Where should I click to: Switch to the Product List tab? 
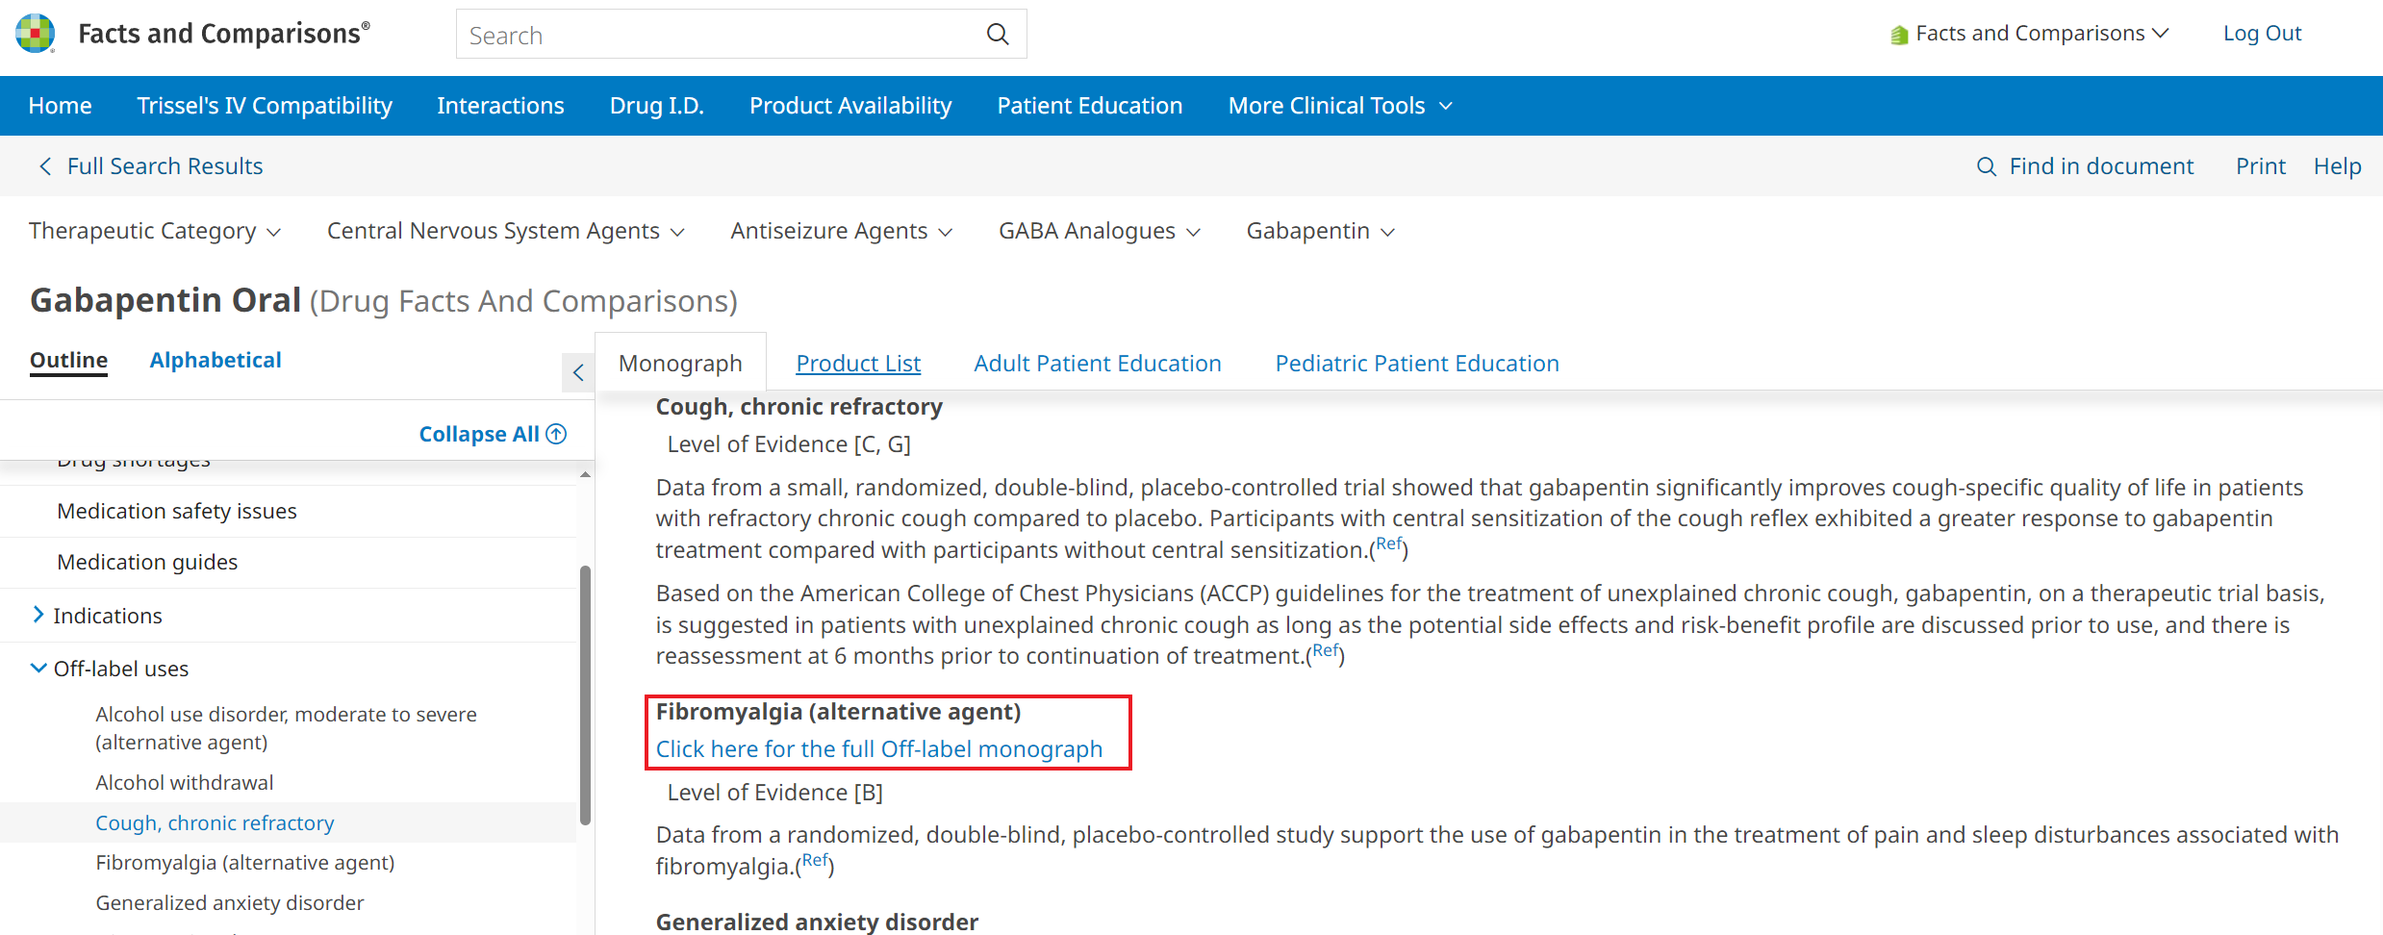click(x=857, y=364)
